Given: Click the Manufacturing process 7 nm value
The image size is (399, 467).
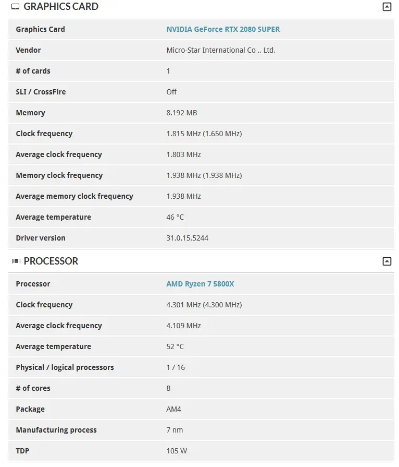Looking at the screenshot, I should 174,430.
